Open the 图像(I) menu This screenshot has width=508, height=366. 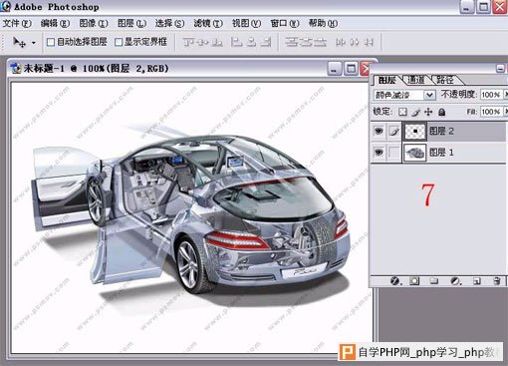click(94, 23)
